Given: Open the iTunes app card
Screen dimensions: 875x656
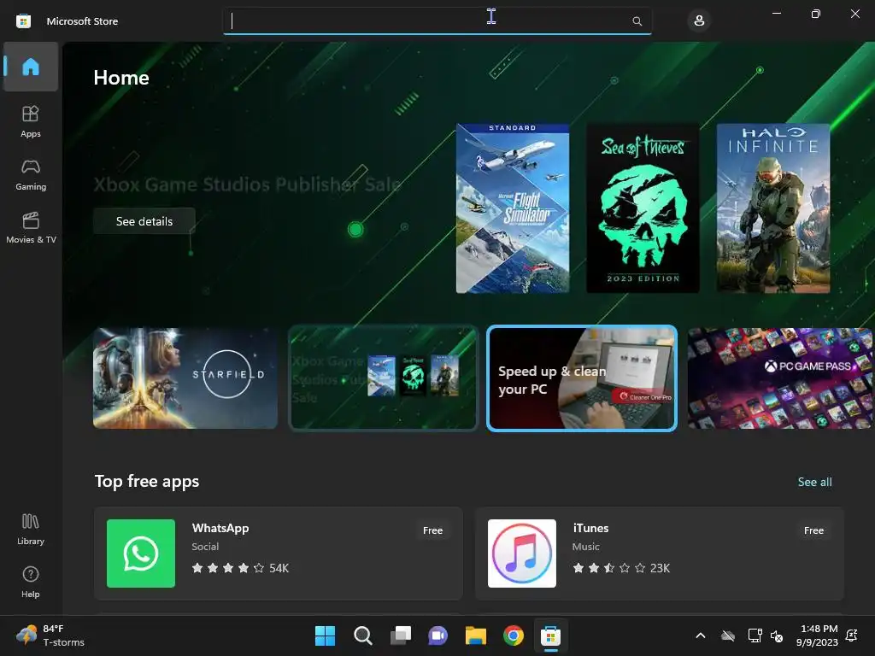Looking at the screenshot, I should pyautogui.click(x=659, y=553).
